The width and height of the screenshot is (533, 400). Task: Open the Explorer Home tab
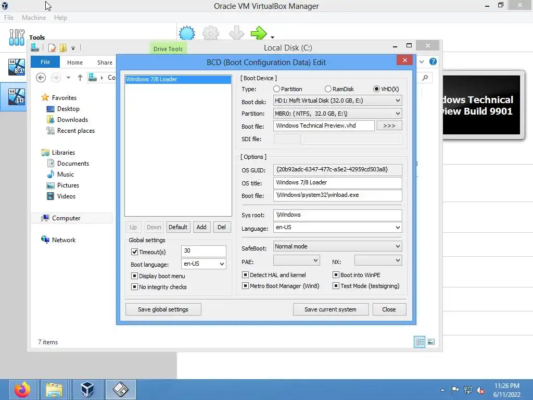75,63
